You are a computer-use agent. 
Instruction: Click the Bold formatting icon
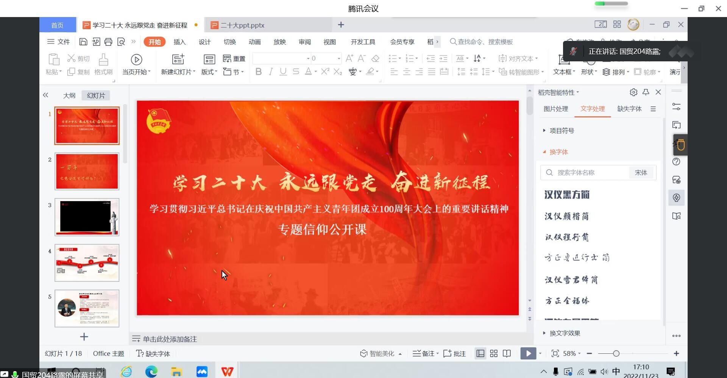(x=259, y=72)
